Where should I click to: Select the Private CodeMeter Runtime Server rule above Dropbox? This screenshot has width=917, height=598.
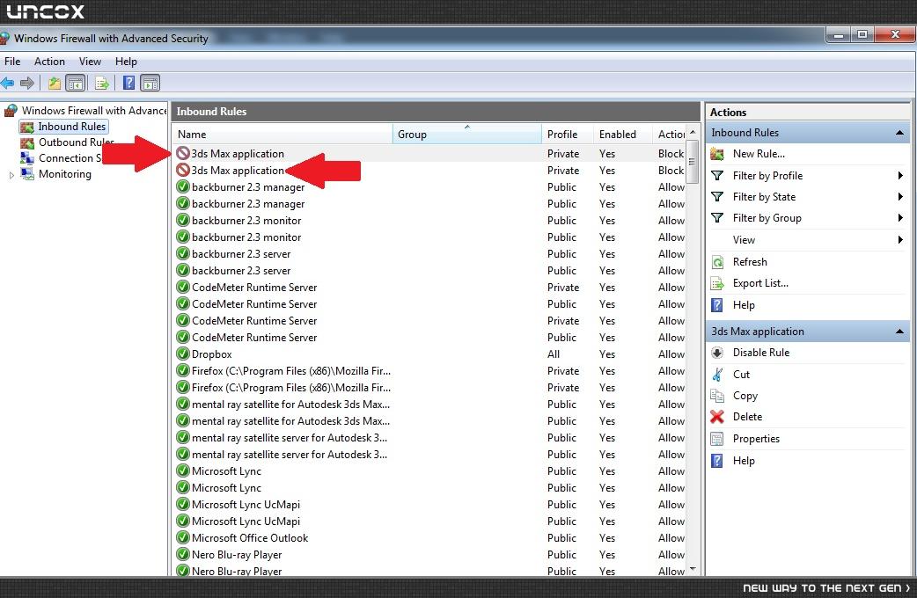click(429, 321)
